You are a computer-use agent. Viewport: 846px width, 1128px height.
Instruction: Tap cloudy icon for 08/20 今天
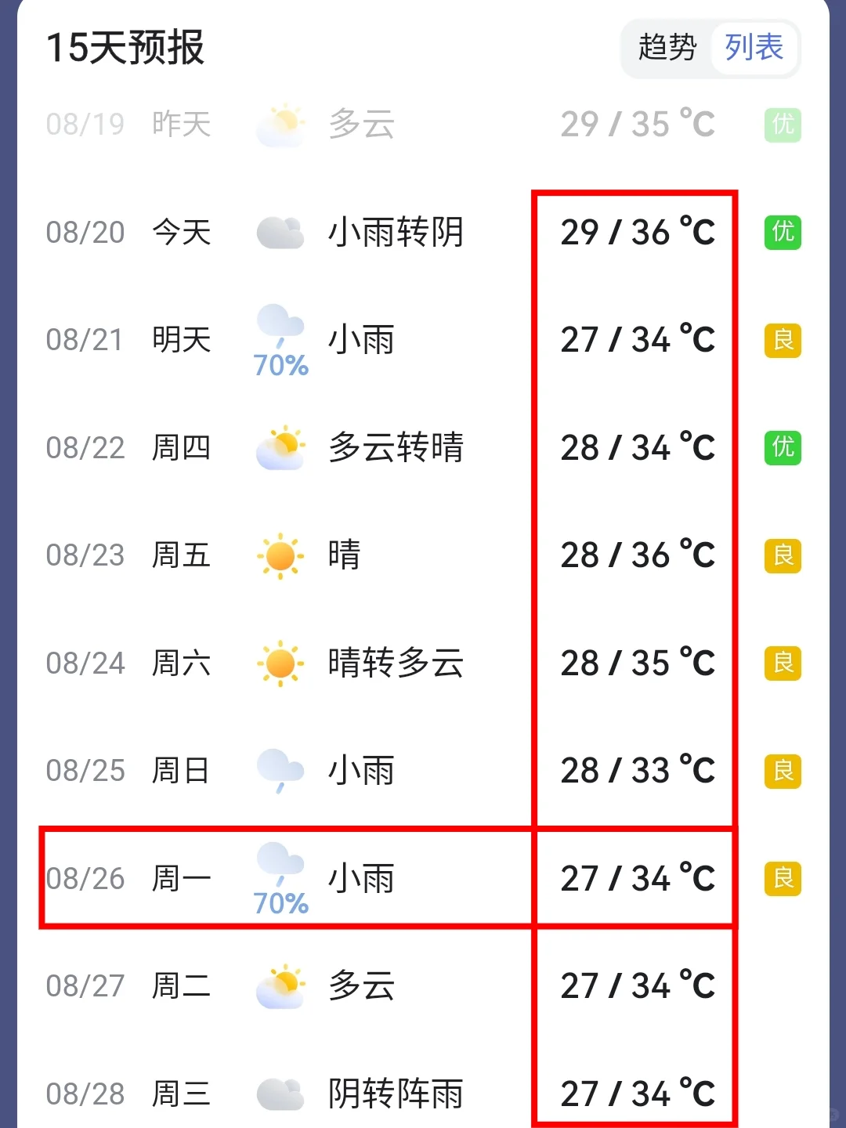click(280, 233)
